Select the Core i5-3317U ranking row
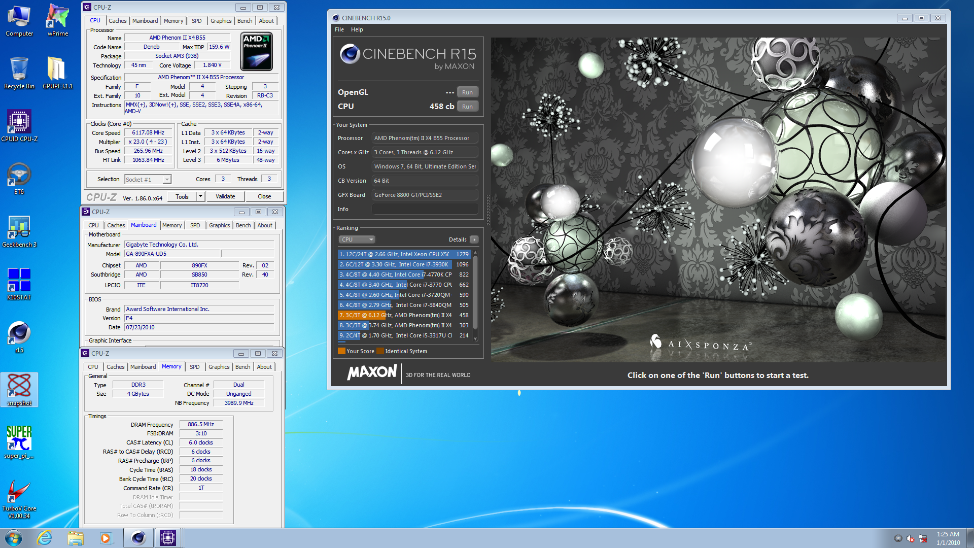The height and width of the screenshot is (548, 974). pyautogui.click(x=404, y=335)
